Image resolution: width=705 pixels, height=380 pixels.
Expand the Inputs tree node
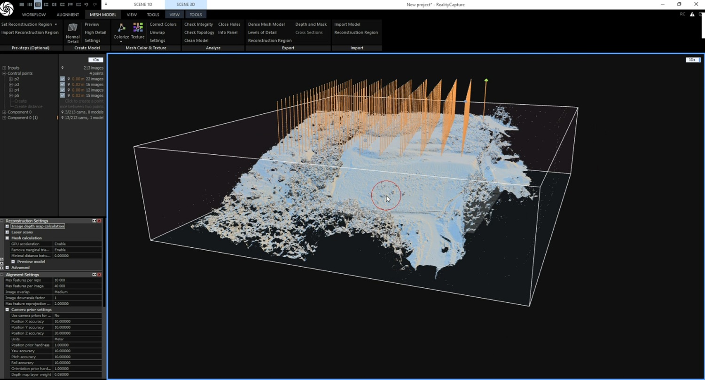click(x=4, y=68)
